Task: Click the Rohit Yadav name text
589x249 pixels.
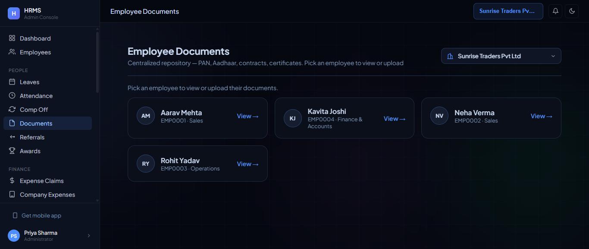Action: tap(180, 161)
